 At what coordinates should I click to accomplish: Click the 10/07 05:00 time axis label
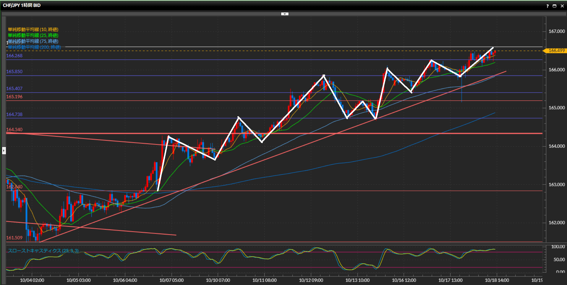click(171, 280)
